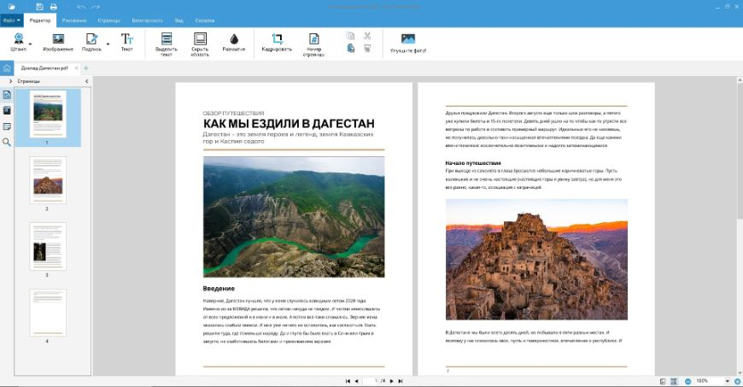The width and height of the screenshot is (743, 387).
Task: Open the annotations sidebar panel
Action: point(7,126)
